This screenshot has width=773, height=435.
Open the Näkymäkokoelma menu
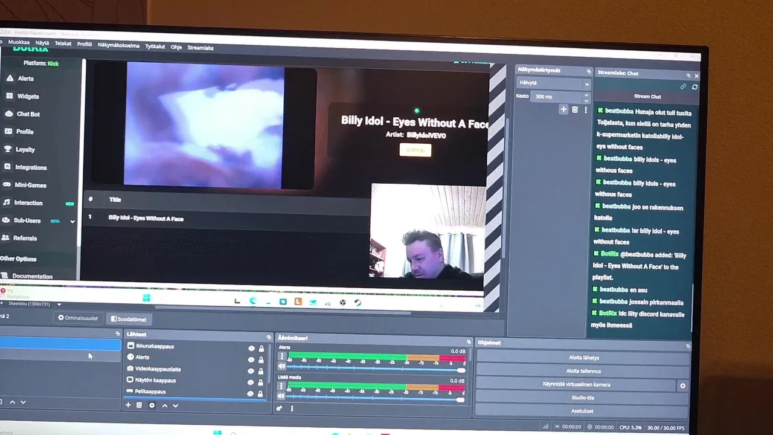[118, 45]
